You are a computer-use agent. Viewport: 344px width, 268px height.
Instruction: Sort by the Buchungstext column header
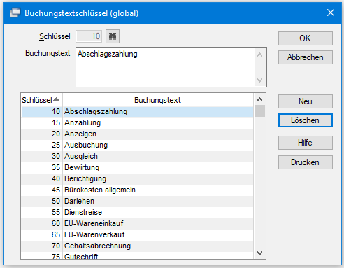pos(158,100)
